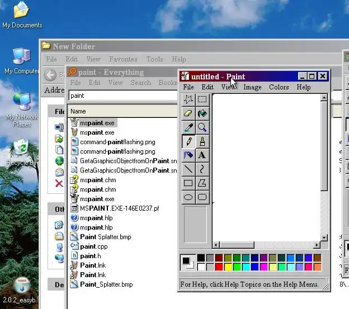Open the Tools menu in New Folder window
This screenshot has height=309, width=349.
click(x=155, y=59)
